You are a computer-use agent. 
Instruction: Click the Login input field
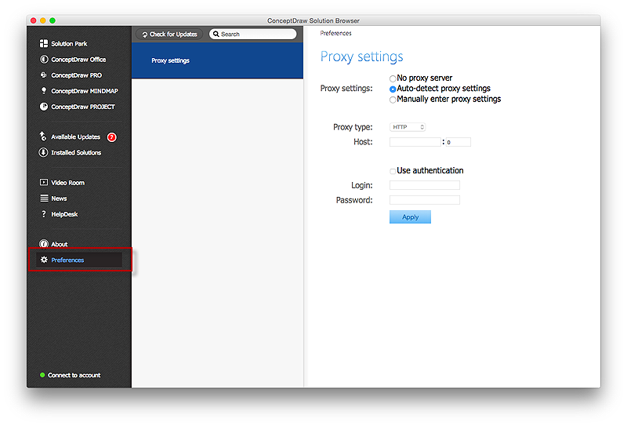425,185
